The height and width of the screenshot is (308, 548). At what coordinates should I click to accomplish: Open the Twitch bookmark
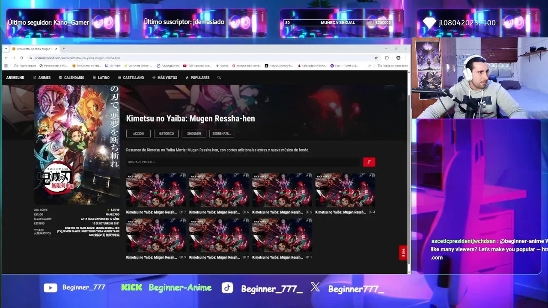[x=113, y=66]
